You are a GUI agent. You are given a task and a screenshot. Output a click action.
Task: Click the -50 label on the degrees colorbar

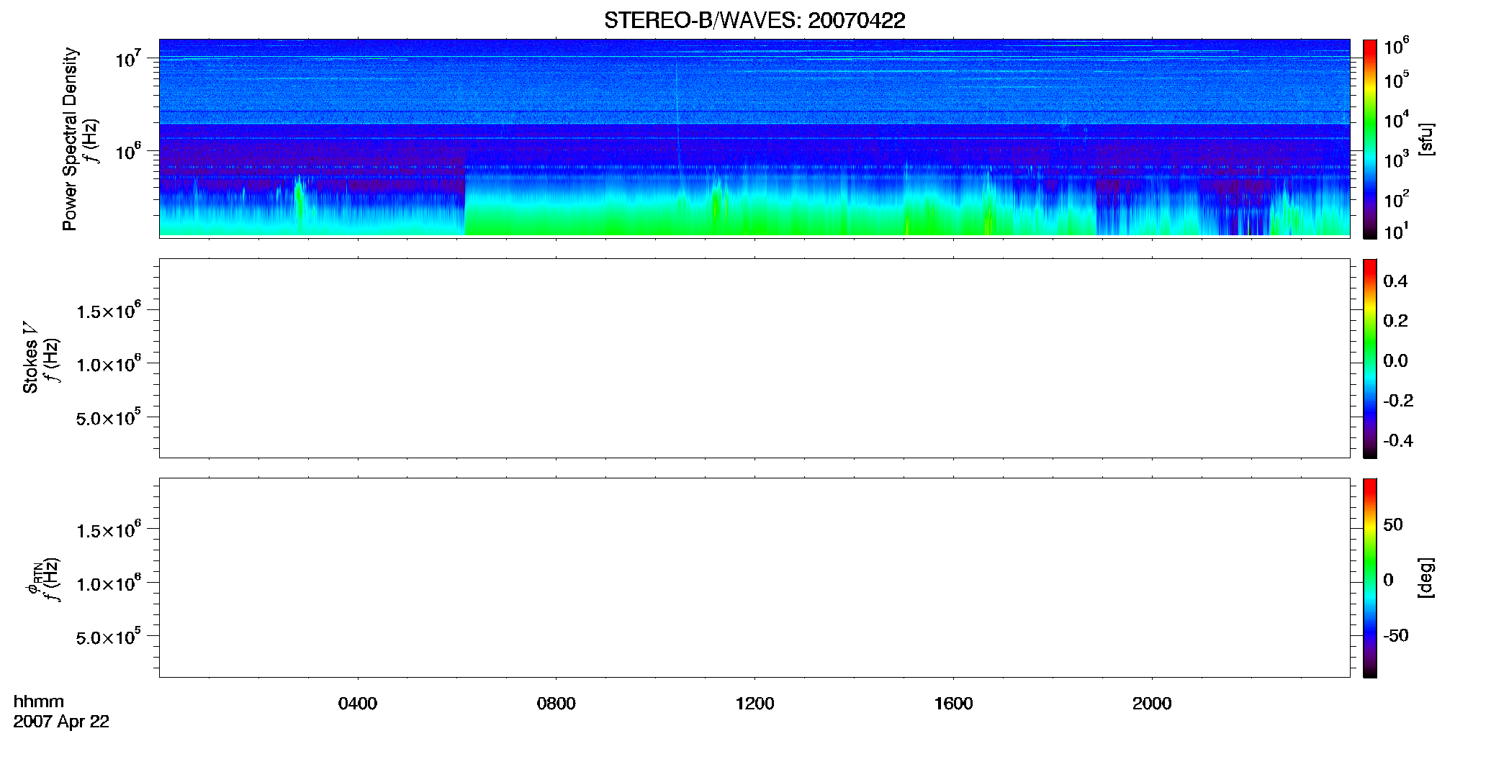coord(1396,636)
